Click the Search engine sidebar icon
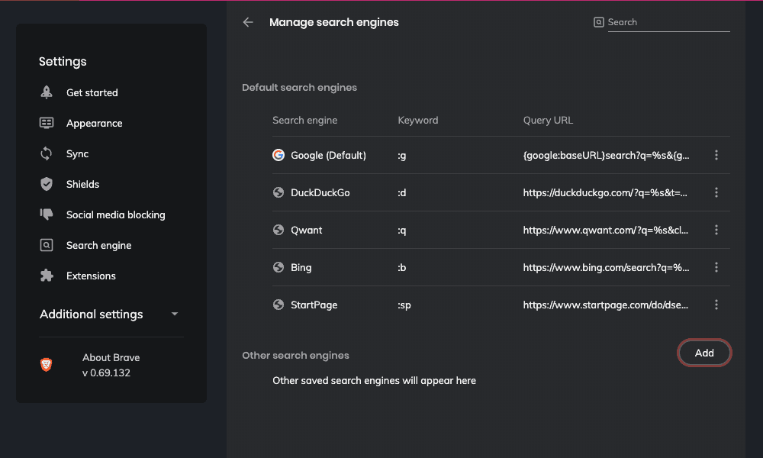This screenshot has height=458, width=763. pyautogui.click(x=47, y=245)
